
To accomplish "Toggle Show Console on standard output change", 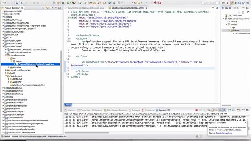I will coord(220,110).
